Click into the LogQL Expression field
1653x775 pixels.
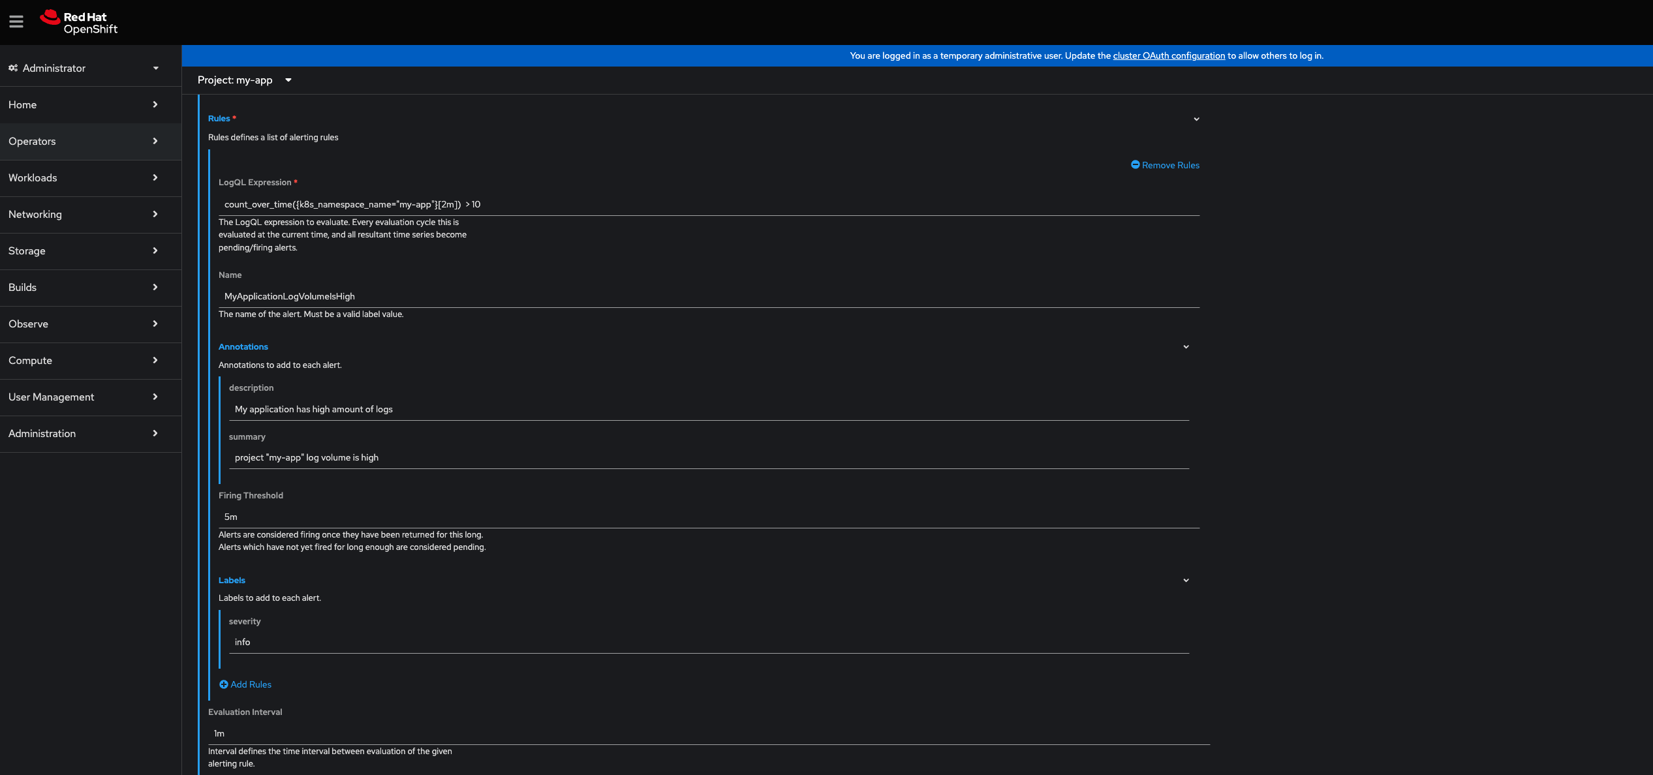[x=708, y=205]
